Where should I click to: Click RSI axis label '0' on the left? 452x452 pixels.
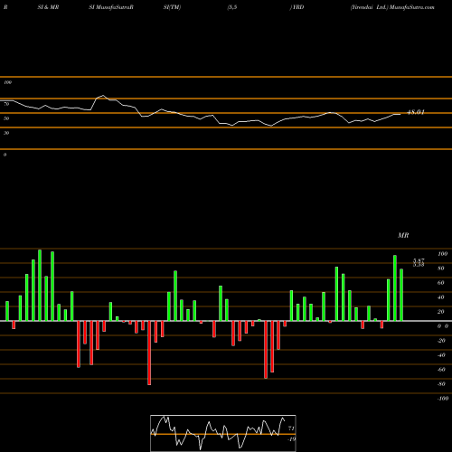(x=5, y=155)
